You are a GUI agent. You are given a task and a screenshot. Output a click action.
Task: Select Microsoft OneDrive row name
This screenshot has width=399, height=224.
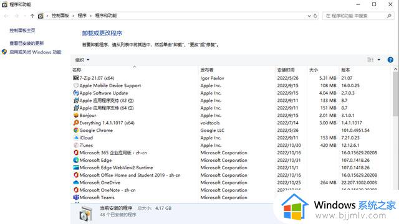[100, 182]
